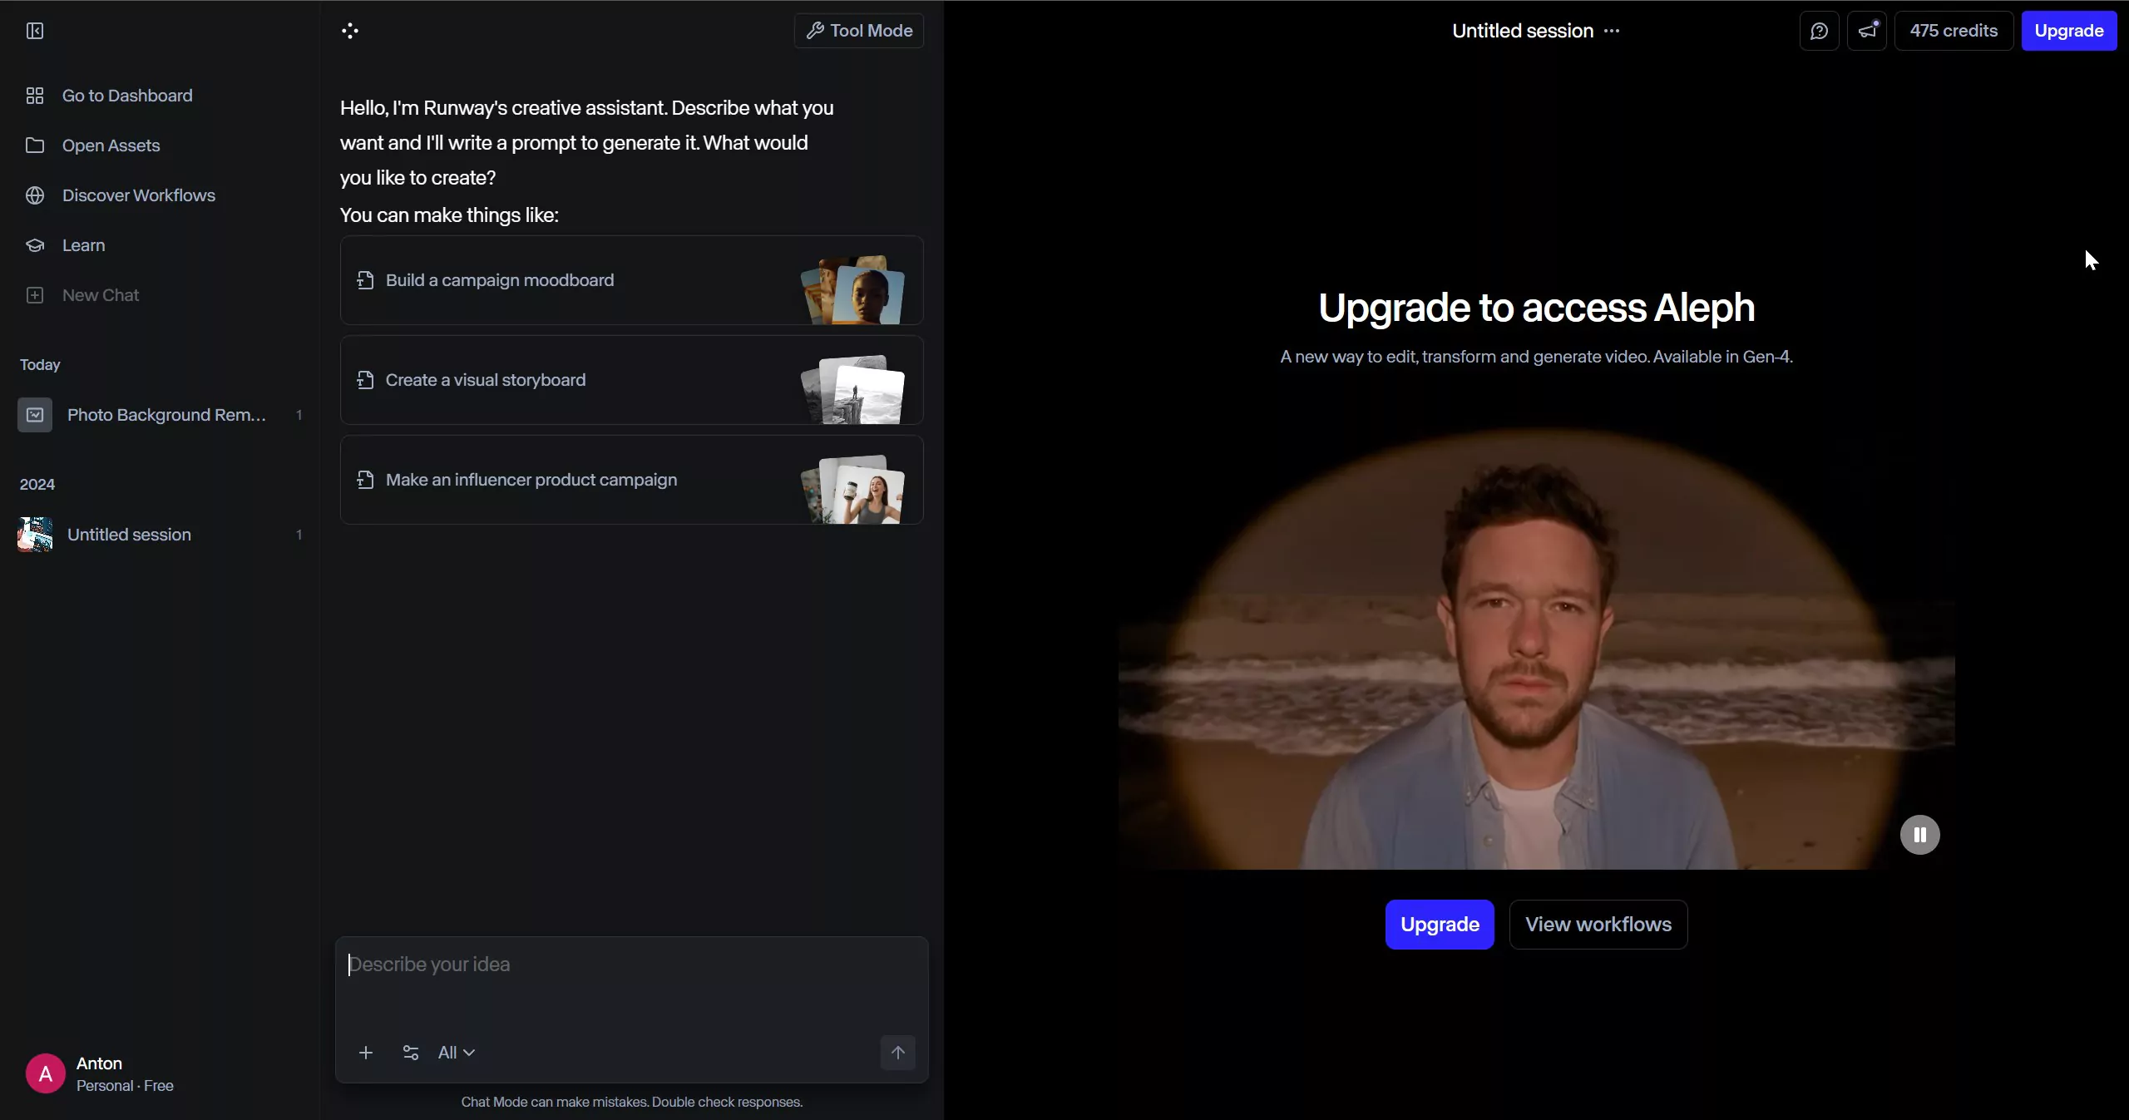Click the send arrow button
Screen dimensions: 2129x1120
pyautogui.click(x=898, y=1053)
